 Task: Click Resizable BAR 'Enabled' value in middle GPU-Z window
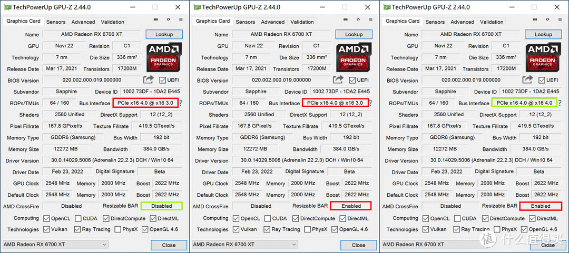click(x=351, y=206)
